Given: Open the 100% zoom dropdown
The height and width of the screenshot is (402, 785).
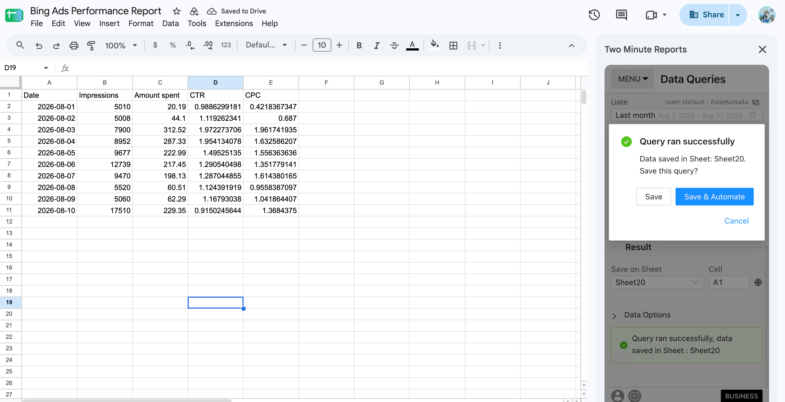Looking at the screenshot, I should point(121,46).
